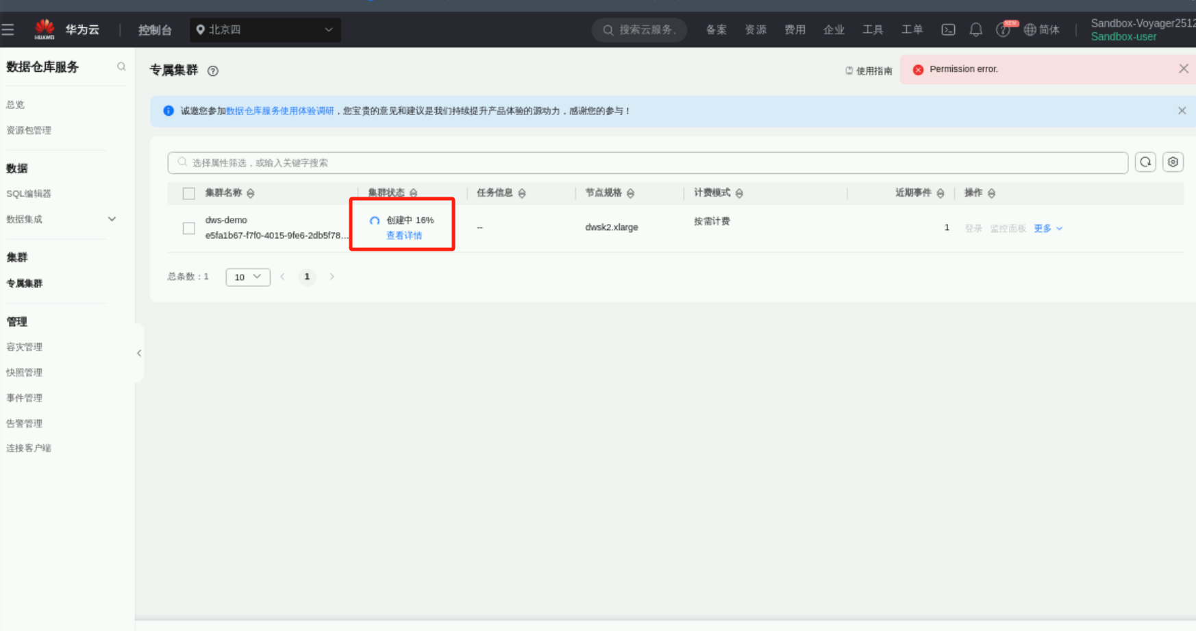
Task: Open the 总览 overview page
Action: (x=15, y=105)
